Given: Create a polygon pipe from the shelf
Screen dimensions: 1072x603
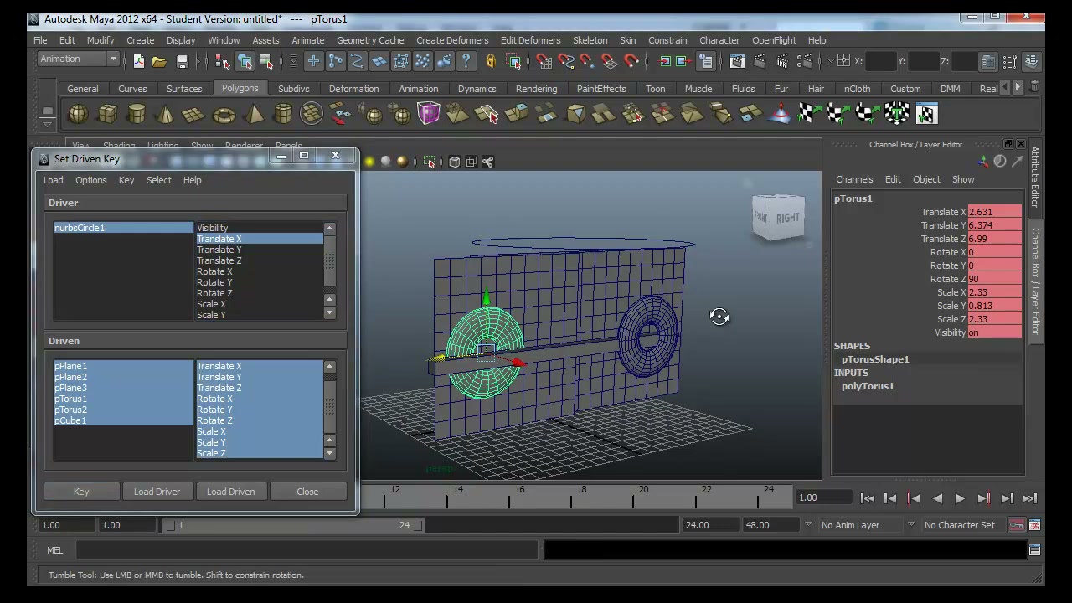Looking at the screenshot, I should pyautogui.click(x=282, y=113).
